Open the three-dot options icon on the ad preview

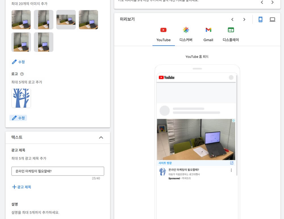point(231,170)
